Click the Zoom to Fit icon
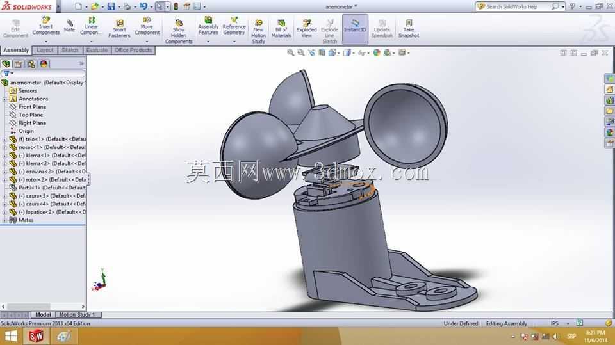 [291, 52]
